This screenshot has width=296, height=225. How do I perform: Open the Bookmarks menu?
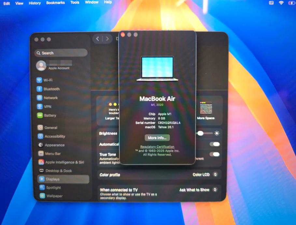click(55, 3)
